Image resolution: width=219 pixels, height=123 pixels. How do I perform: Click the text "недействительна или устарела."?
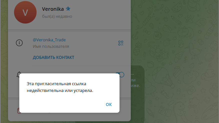coord(60,91)
